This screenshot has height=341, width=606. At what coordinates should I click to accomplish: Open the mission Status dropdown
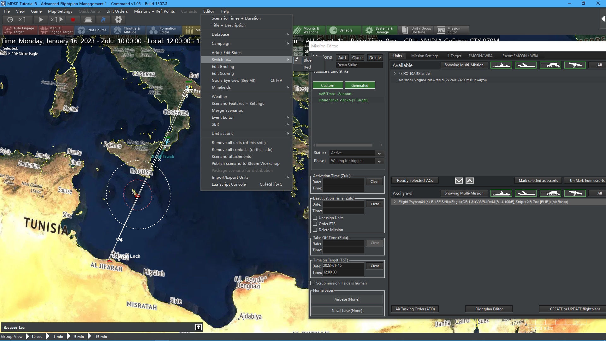(356, 153)
